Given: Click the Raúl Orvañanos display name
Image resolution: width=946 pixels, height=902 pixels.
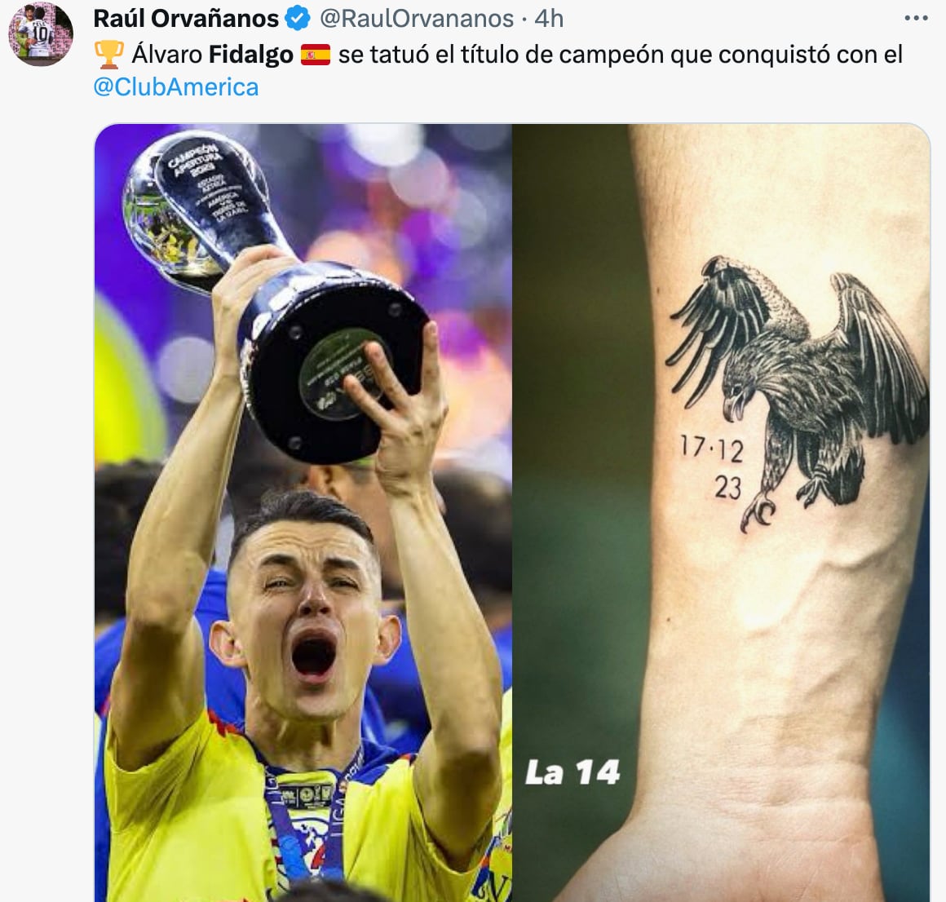Looking at the screenshot, I should tap(186, 19).
